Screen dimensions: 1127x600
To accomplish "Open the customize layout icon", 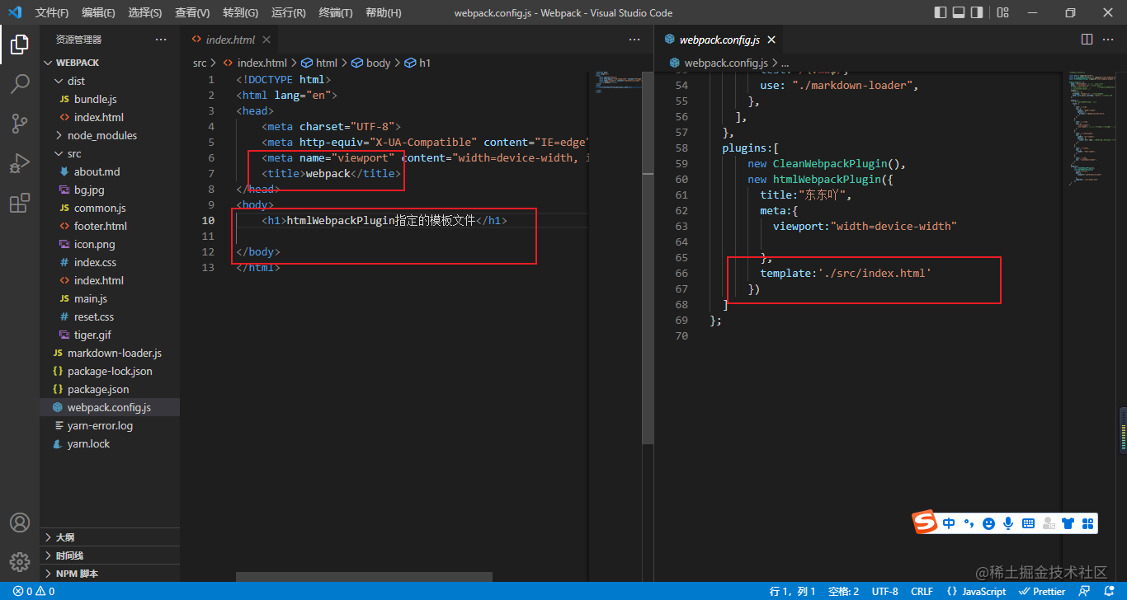I will tap(1002, 12).
